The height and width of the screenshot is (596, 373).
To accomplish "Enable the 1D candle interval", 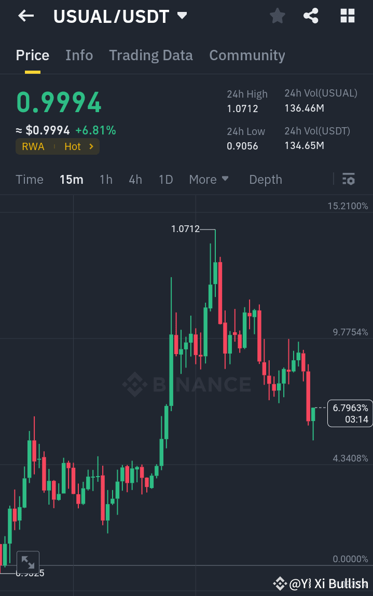I will coord(165,179).
